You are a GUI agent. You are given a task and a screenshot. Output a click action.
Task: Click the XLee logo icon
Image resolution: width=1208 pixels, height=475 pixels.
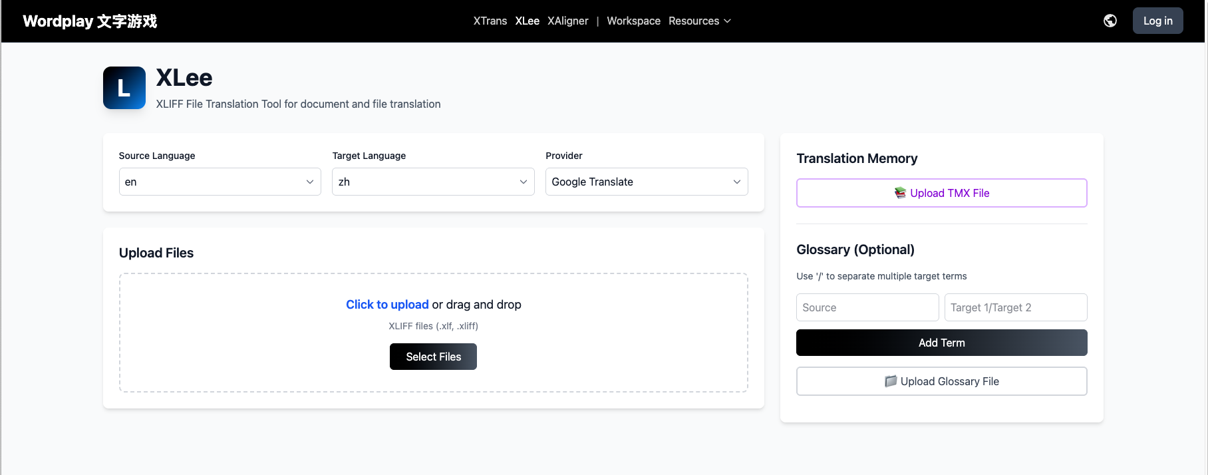tap(124, 87)
